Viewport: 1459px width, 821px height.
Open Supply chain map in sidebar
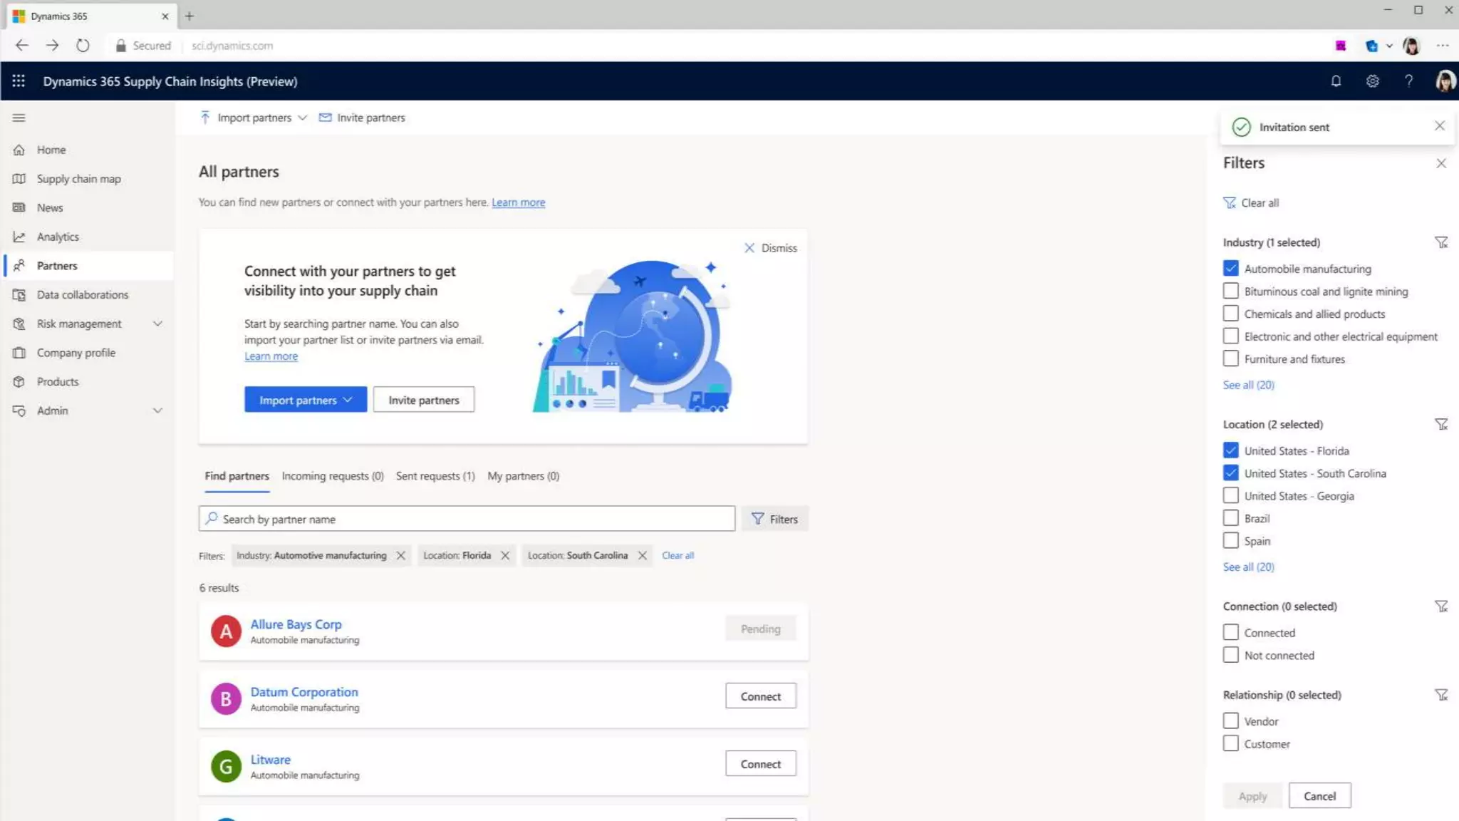pyautogui.click(x=78, y=179)
